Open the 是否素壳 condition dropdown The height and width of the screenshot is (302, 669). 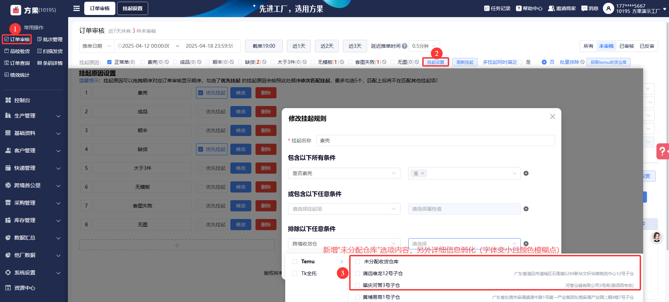(344, 173)
